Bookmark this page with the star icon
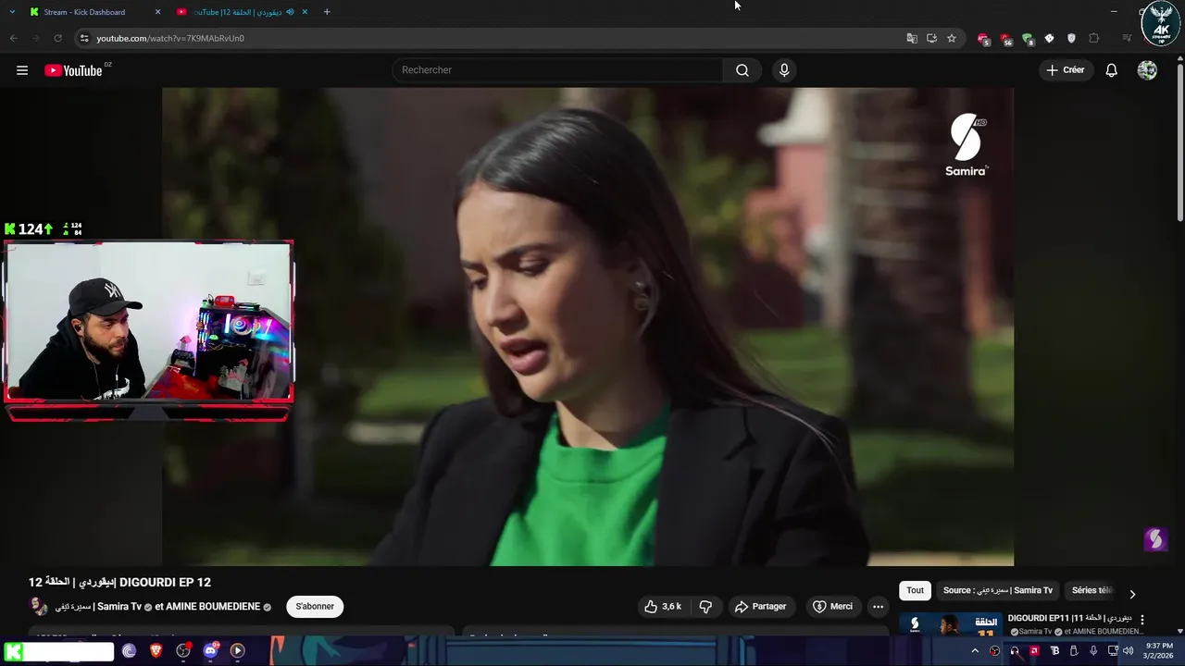This screenshot has width=1185, height=666. pyautogui.click(x=952, y=38)
